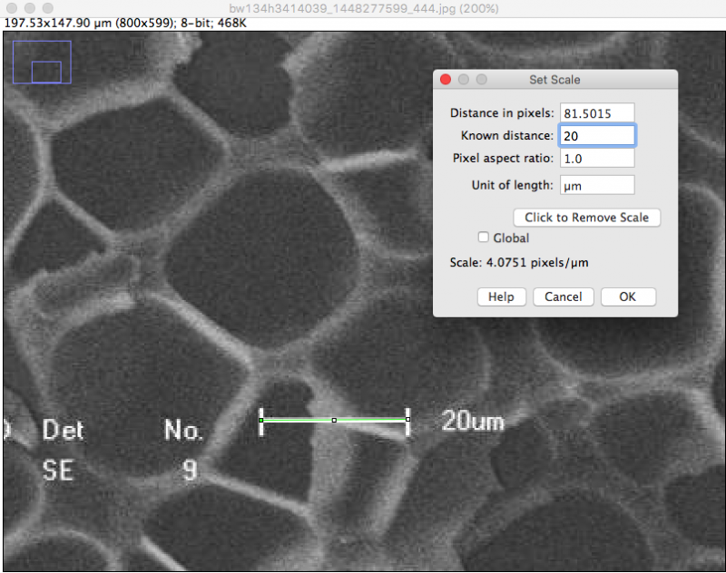Cancel the Set Scale dialog
This screenshot has width=726, height=573.
[x=563, y=296]
